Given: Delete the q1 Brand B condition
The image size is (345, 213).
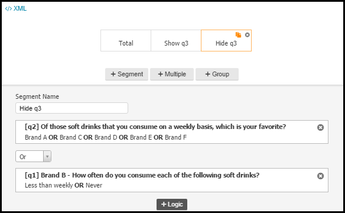Looking at the screenshot, I should (x=320, y=176).
